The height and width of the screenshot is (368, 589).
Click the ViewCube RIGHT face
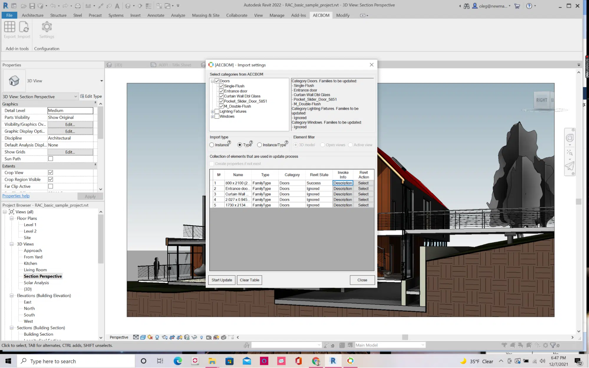[542, 100]
